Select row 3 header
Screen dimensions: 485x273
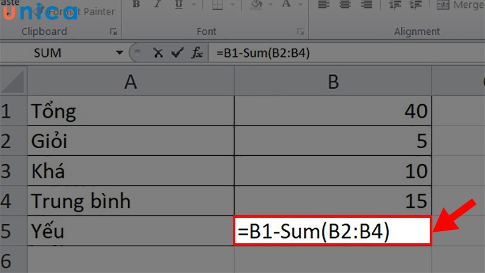tap(13, 170)
